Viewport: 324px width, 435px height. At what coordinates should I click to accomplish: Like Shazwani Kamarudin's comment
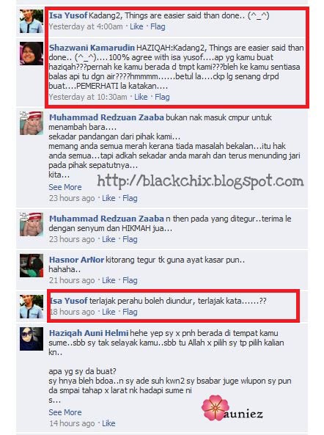point(141,97)
